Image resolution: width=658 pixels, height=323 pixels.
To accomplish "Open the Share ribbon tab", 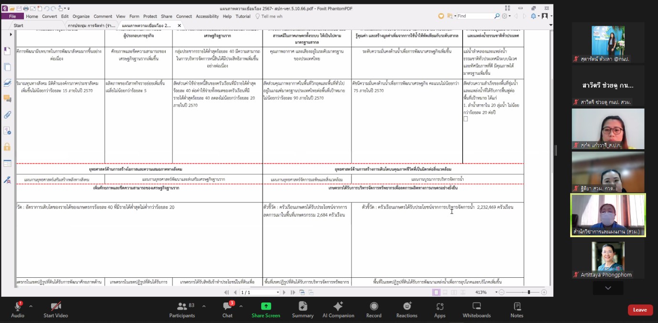I will [167, 16].
